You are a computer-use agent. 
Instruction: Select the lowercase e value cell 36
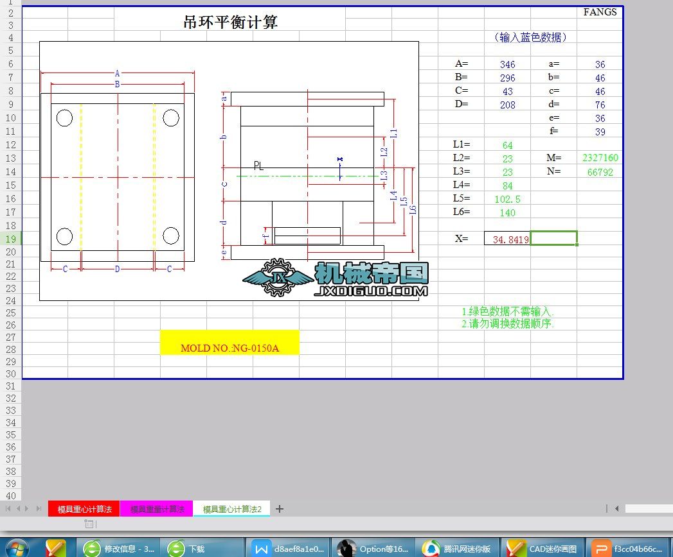tap(600, 118)
